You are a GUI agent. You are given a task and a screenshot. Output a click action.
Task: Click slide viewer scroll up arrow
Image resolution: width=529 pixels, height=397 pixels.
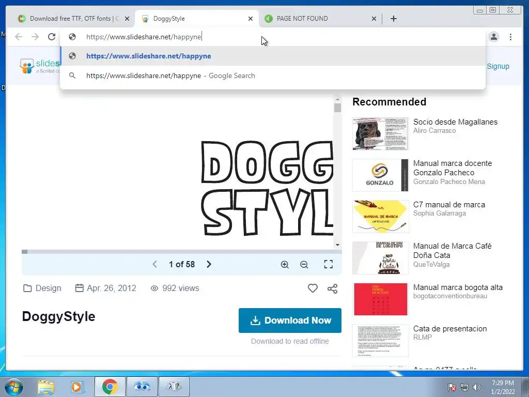337,99
